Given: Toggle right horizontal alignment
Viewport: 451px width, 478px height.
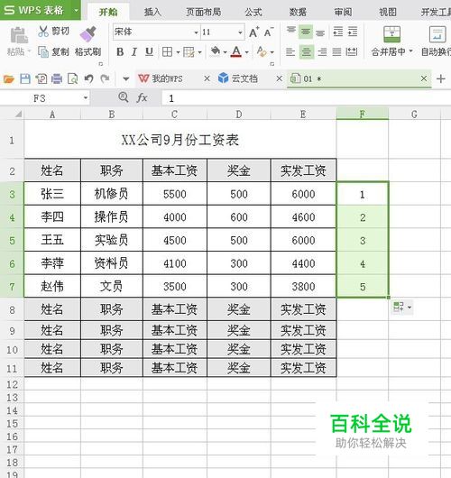Looking at the screenshot, I should 322,52.
